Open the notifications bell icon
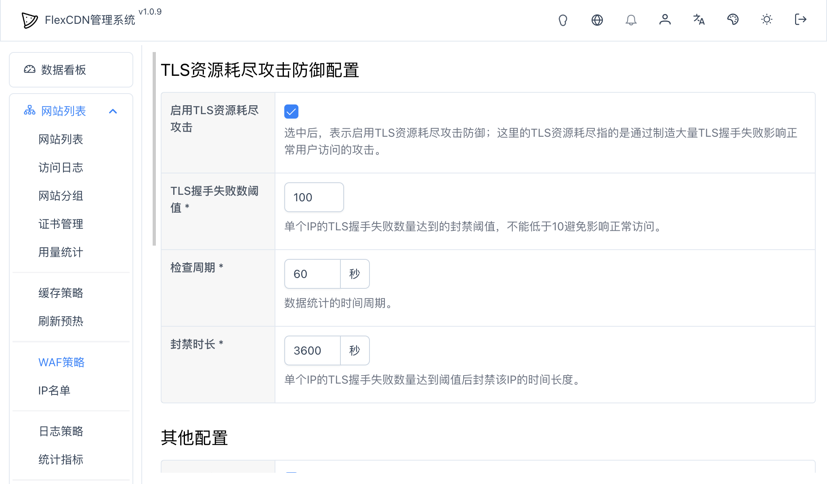This screenshot has width=827, height=484. coord(631,20)
